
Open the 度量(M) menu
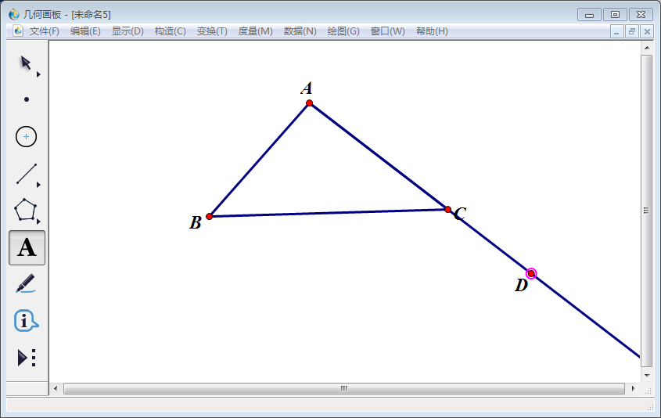coord(256,31)
